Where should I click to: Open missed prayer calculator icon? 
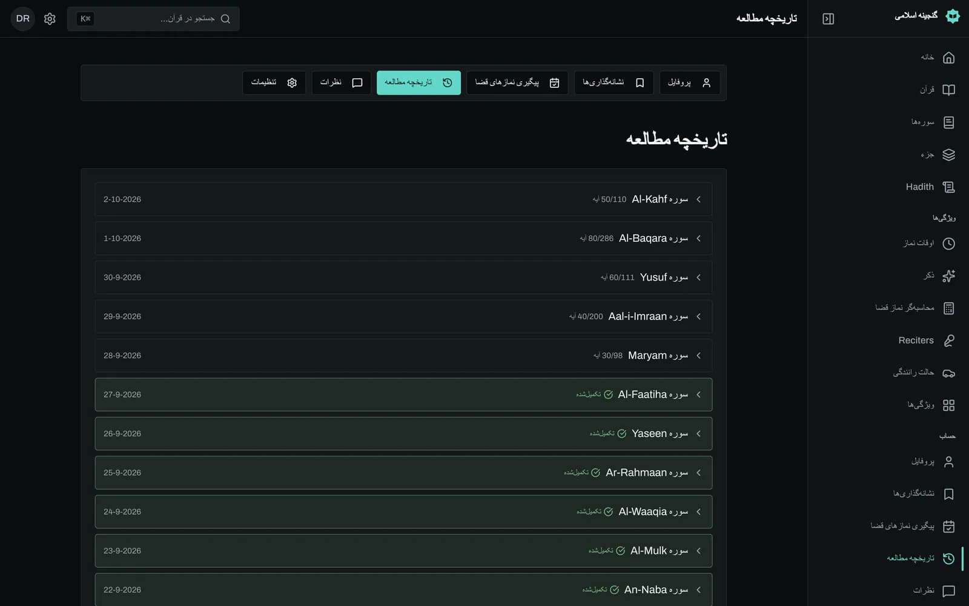948,308
